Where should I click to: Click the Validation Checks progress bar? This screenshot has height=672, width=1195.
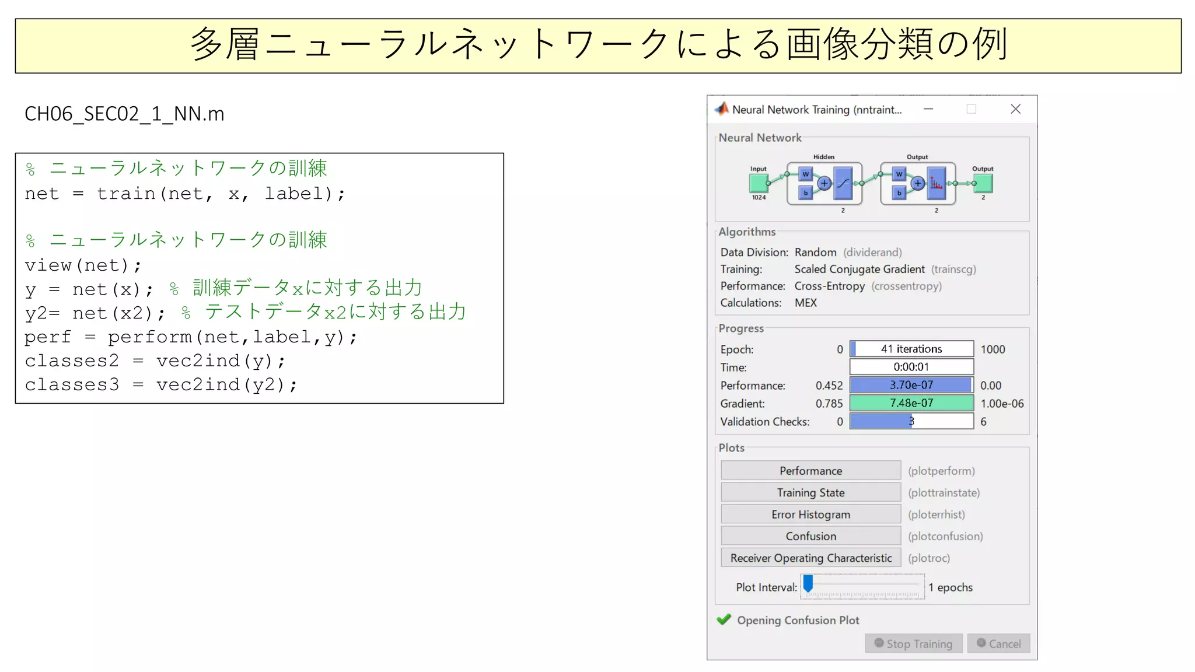point(911,421)
